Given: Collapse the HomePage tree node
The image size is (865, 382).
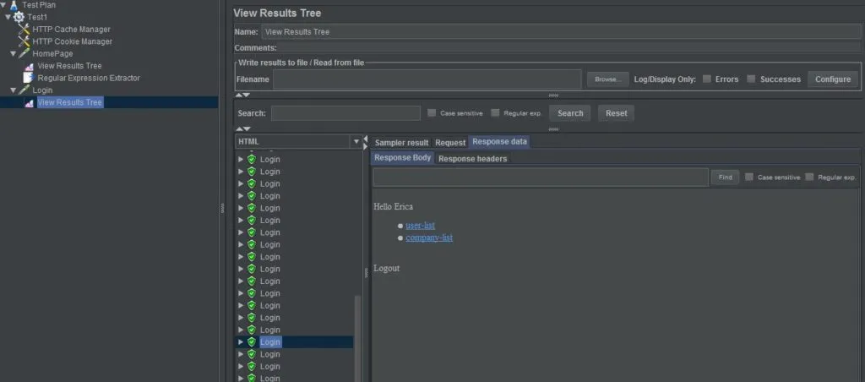Looking at the screenshot, I should point(13,53).
